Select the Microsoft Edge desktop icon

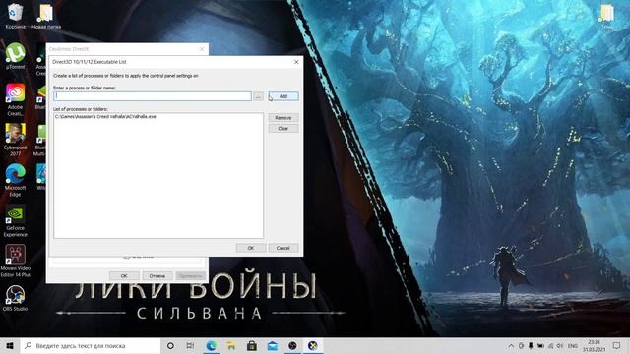pyautogui.click(x=16, y=180)
